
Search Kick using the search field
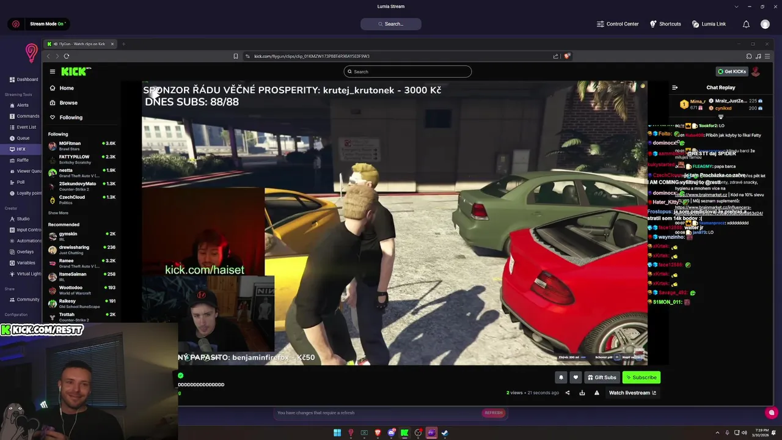[x=407, y=71]
